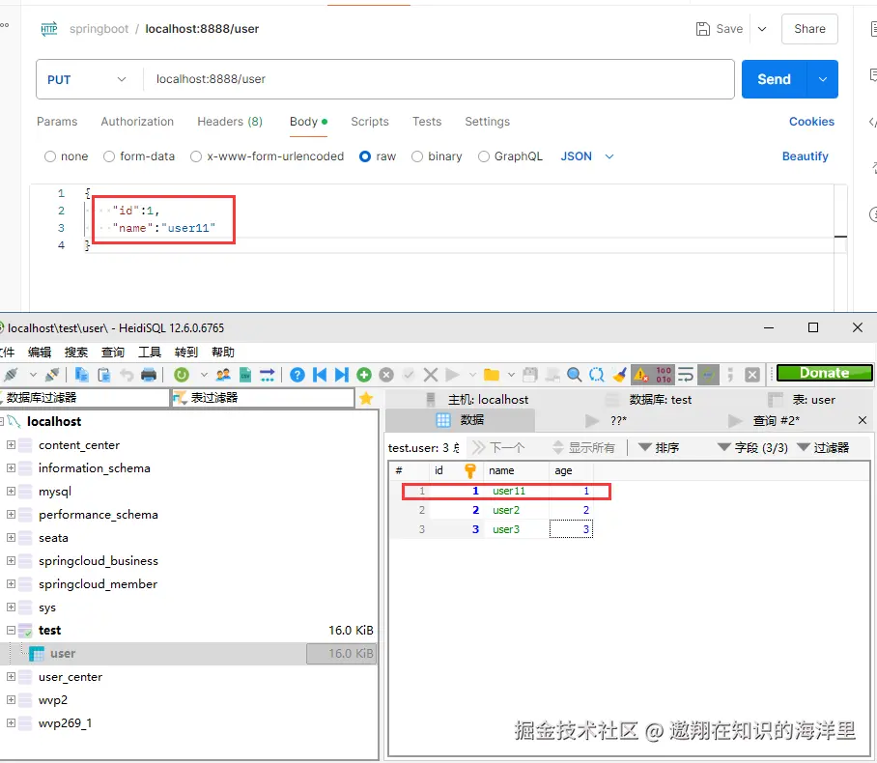Click the broom clear icon
Image resolution: width=877 pixels, height=763 pixels.
(619, 375)
